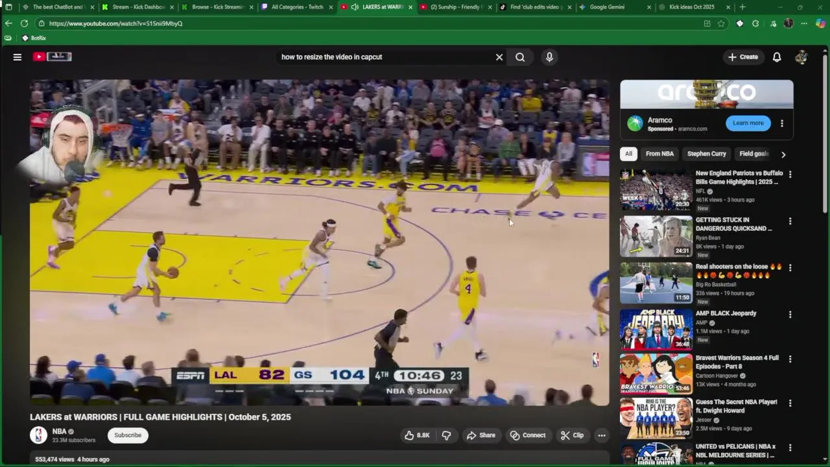This screenshot has height=467, width=830.
Task: Open options for Secret NBA Player video
Action: [x=790, y=403]
